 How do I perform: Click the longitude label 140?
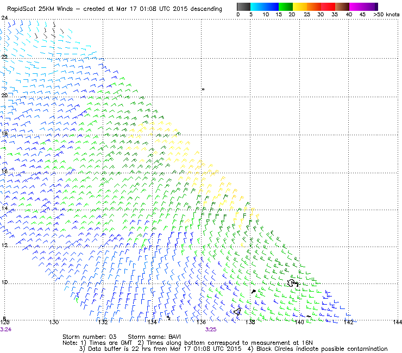pyautogui.click(x=299, y=322)
